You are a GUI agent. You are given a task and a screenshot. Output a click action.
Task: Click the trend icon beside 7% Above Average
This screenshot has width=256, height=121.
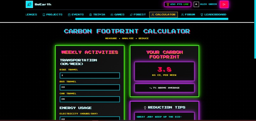click(150, 88)
